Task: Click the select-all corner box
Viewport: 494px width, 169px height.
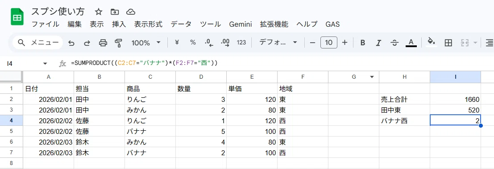Action: click(11, 77)
